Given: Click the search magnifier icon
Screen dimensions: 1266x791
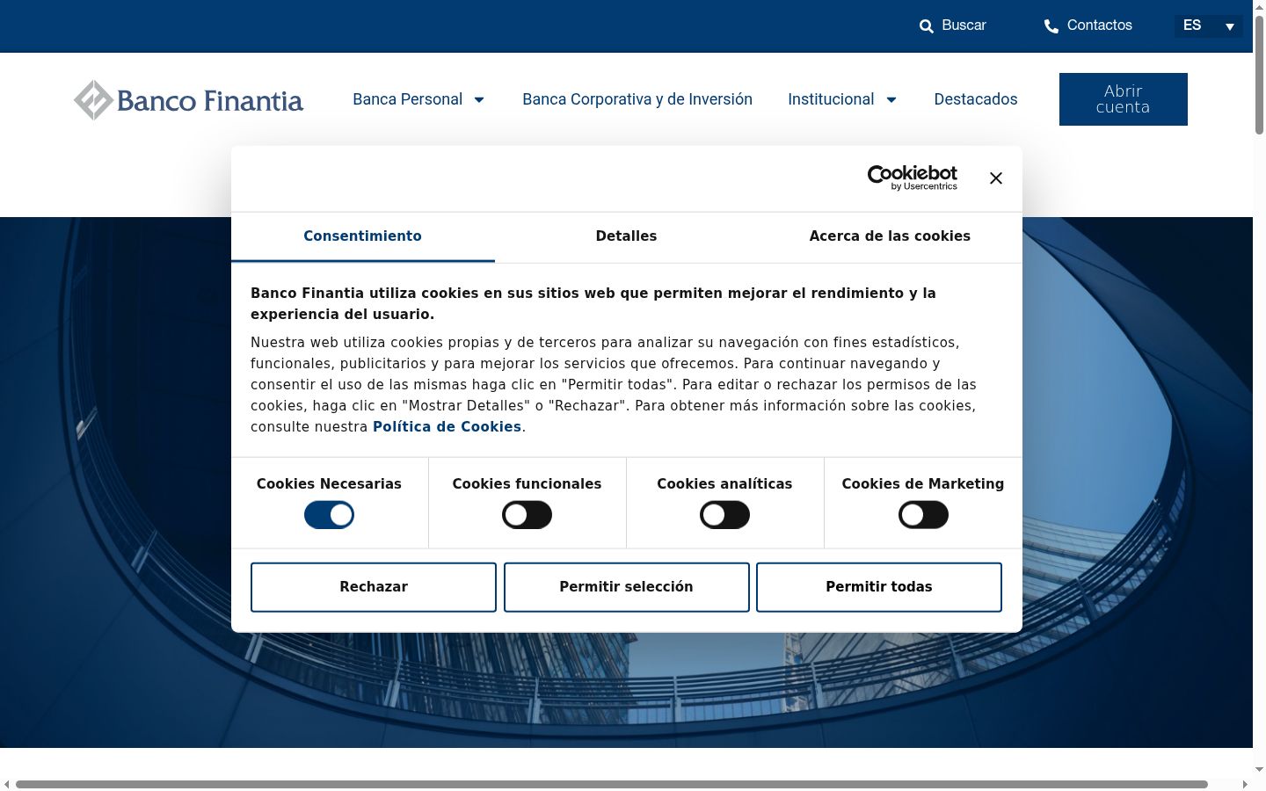Looking at the screenshot, I should (926, 26).
